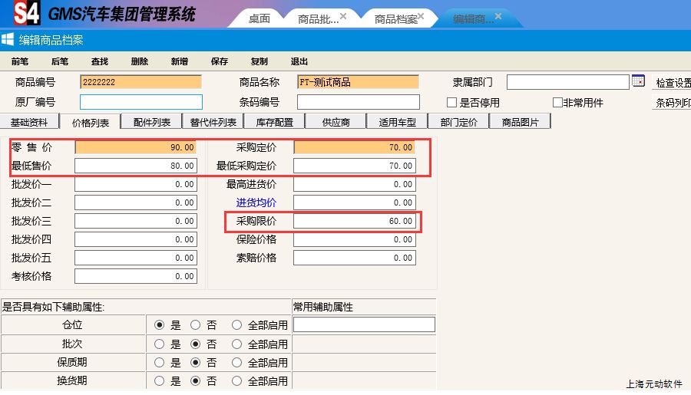Click the 采购限价 input field

(x=355, y=221)
